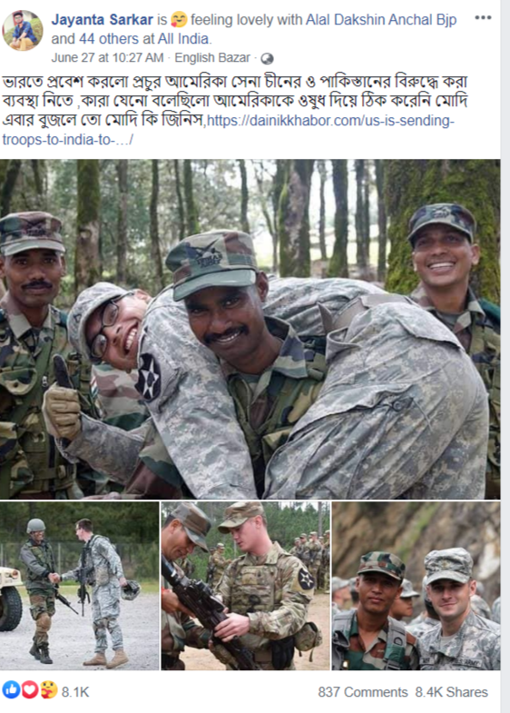510x713 pixels.
Task: Open the handshake near vehicle photo
Action: point(80,586)
